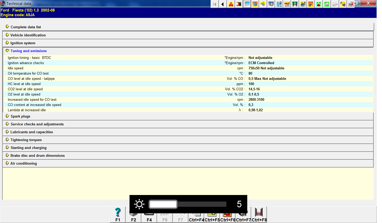Expand the Spark plugs section
The height and width of the screenshot is (223, 382).
pyautogui.click(x=20, y=116)
